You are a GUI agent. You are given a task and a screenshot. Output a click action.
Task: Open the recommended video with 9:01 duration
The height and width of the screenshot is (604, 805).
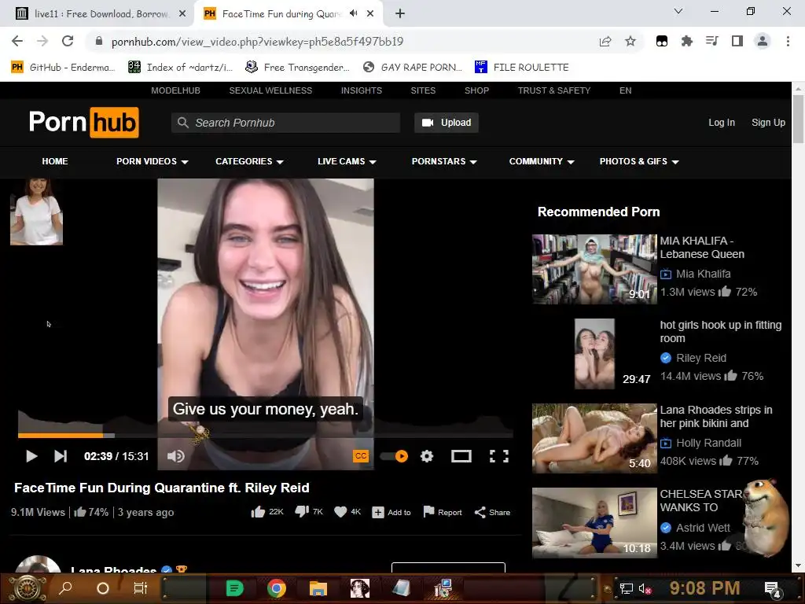coord(594,269)
